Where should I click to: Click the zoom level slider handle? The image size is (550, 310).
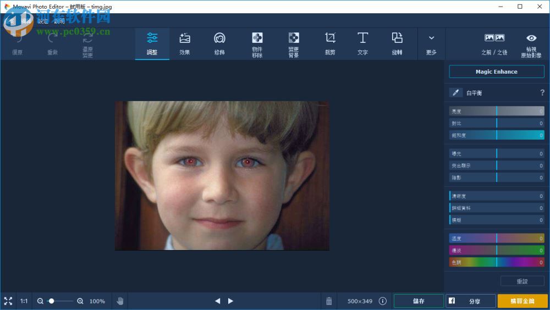click(x=52, y=301)
